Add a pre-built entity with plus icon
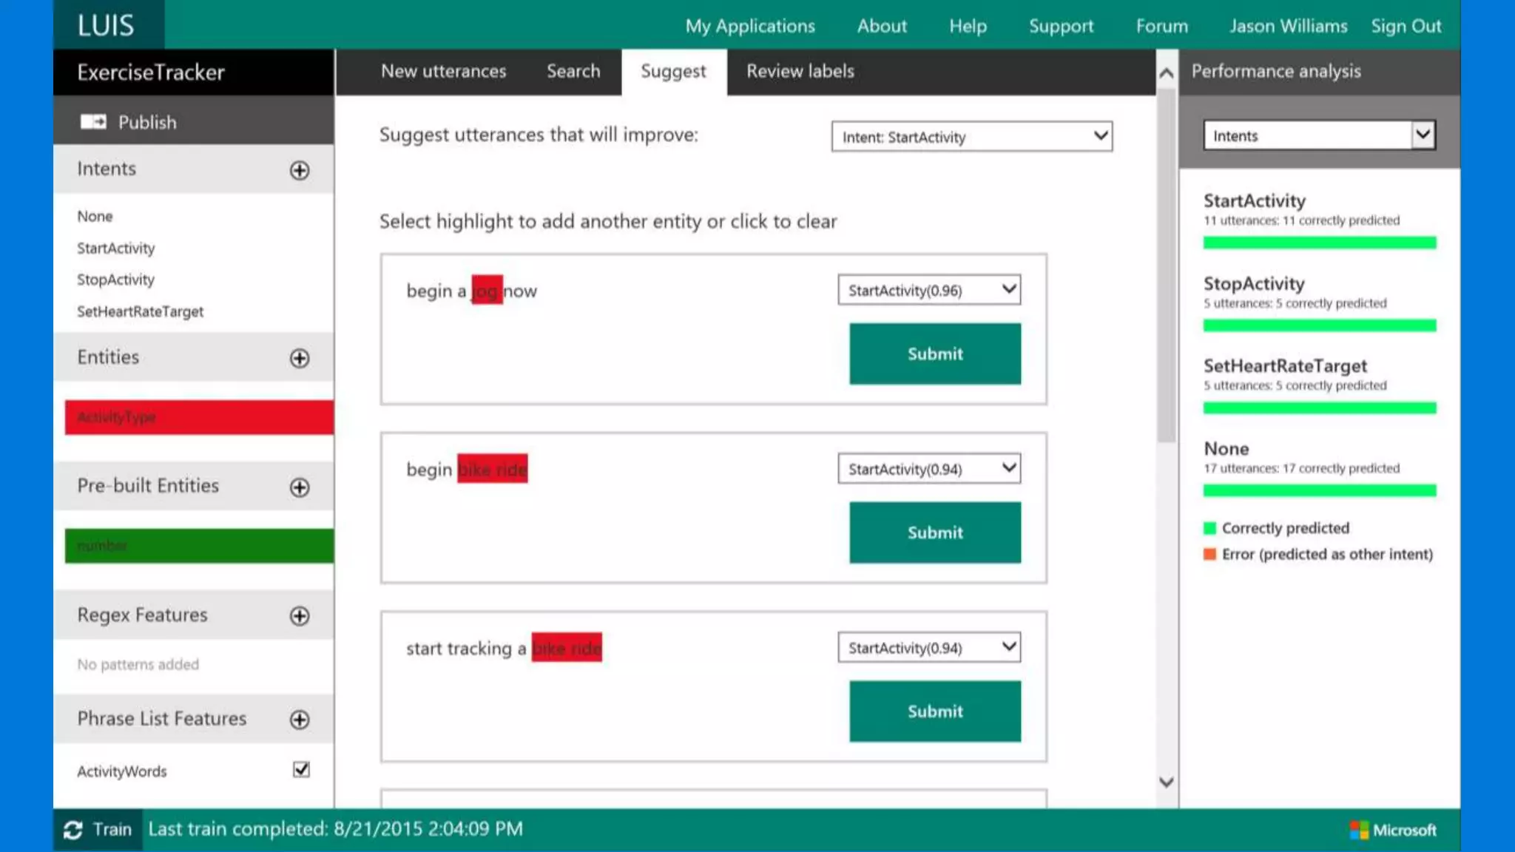The height and width of the screenshot is (852, 1515). coord(300,487)
